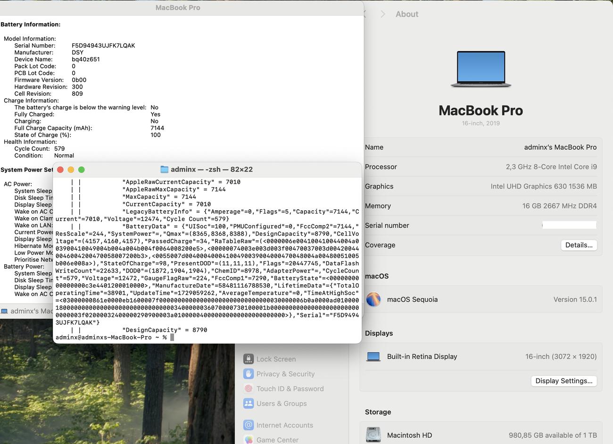Click the macOS Sequoia logo icon

[373, 299]
